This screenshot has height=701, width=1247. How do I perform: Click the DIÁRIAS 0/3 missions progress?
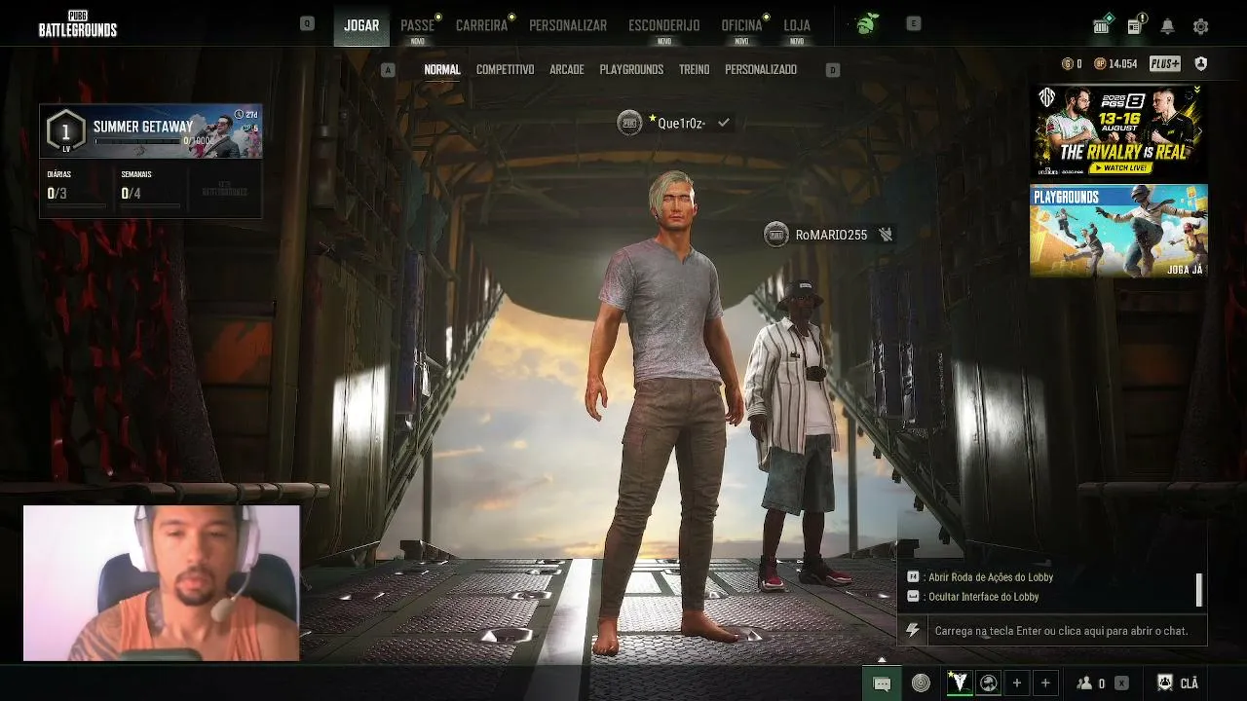coord(76,188)
